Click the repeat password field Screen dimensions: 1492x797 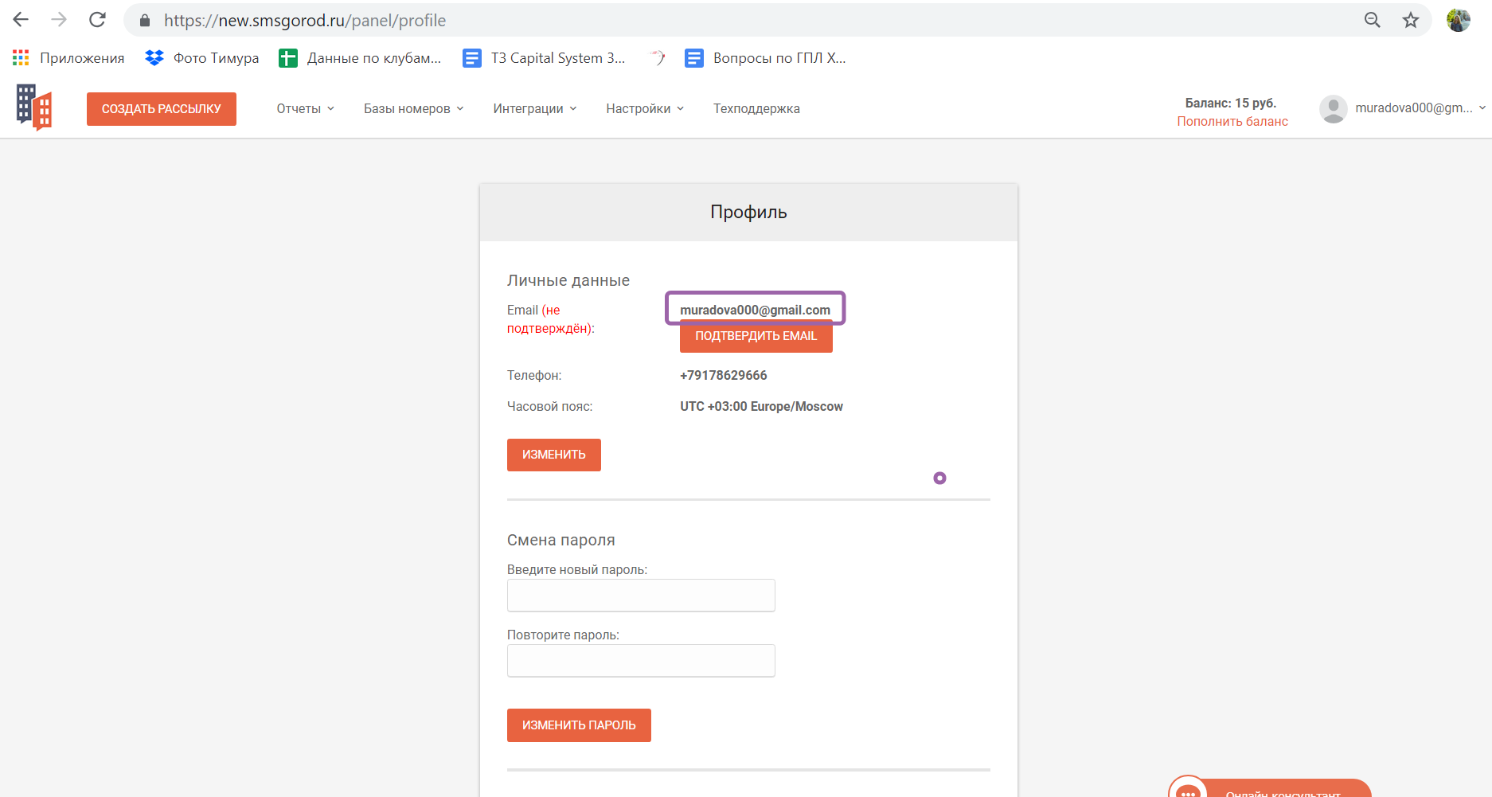tap(641, 661)
